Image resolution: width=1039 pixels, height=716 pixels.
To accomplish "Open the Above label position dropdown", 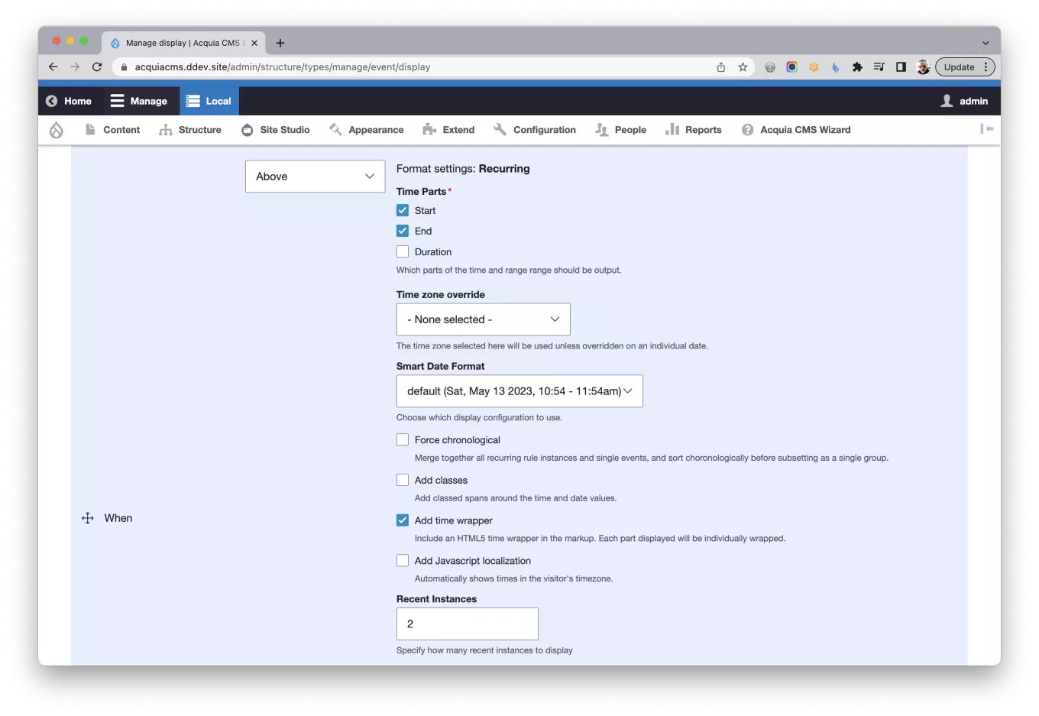I will click(x=315, y=177).
